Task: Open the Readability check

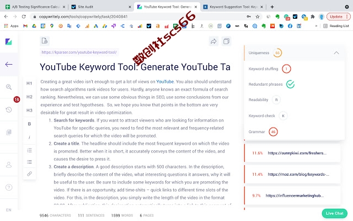Action: 264,99
